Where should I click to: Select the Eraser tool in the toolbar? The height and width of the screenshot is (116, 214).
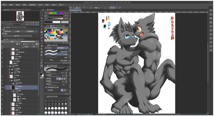pyautogui.click(x=42, y=46)
